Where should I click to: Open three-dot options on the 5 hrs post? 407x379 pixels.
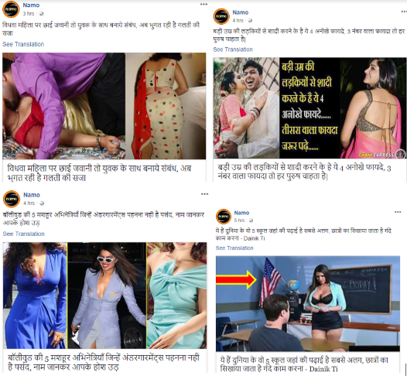point(398,212)
